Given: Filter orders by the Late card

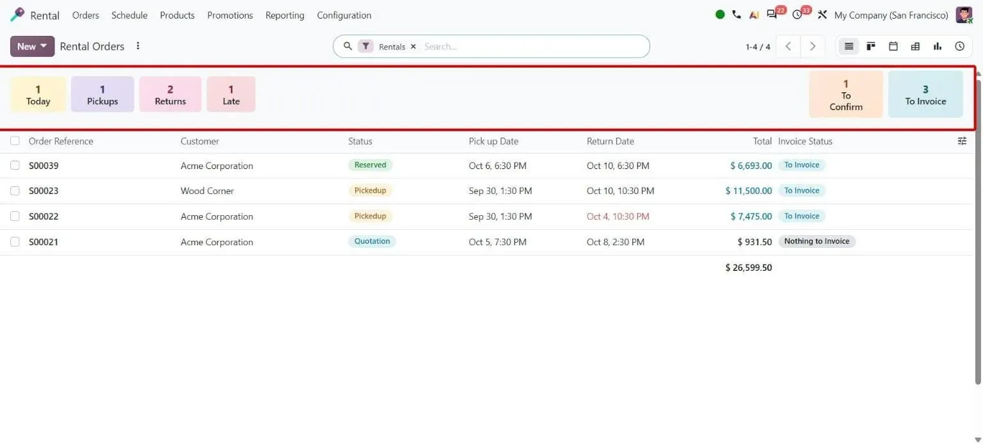Looking at the screenshot, I should click(x=231, y=95).
